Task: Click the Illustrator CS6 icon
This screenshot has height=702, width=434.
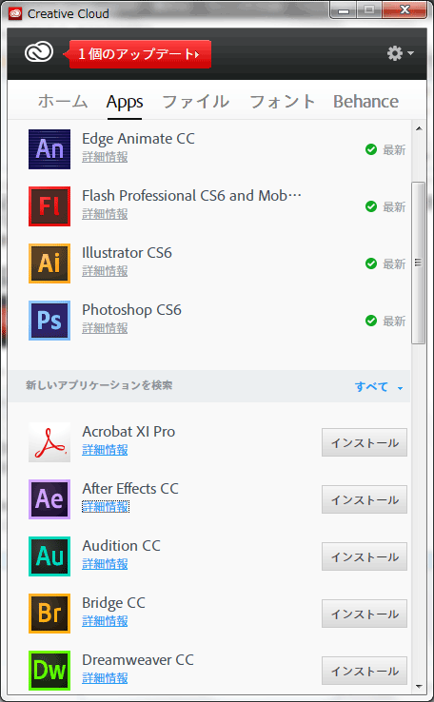Action: (49, 263)
